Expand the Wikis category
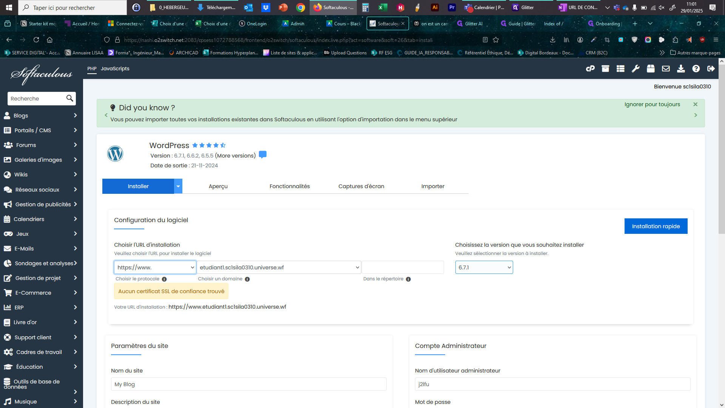 point(42,174)
